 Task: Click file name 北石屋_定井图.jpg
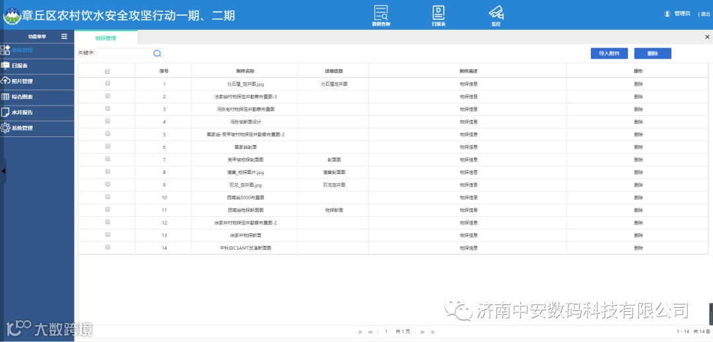(246, 84)
